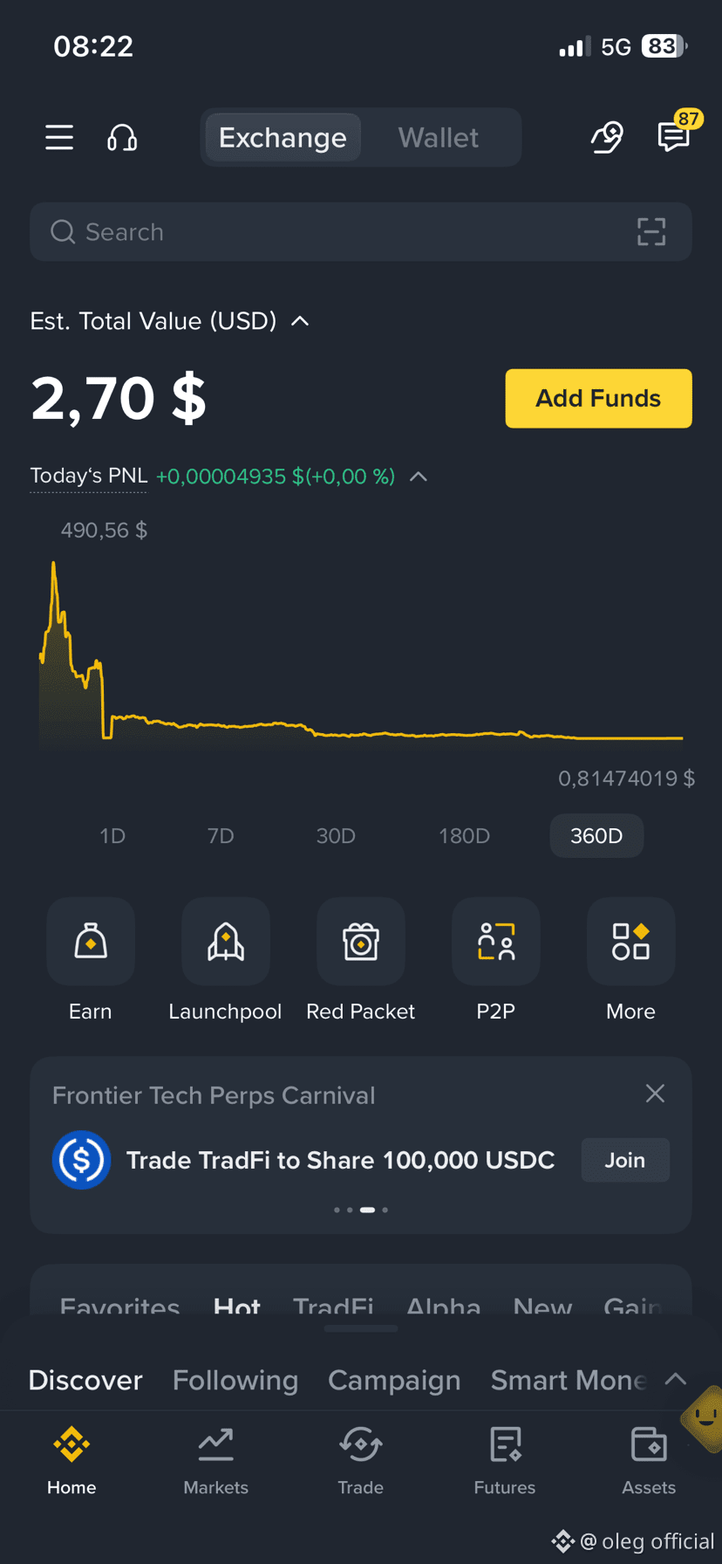This screenshot has height=1564, width=722.
Task: Open P2P trading shortcut
Action: [496, 942]
